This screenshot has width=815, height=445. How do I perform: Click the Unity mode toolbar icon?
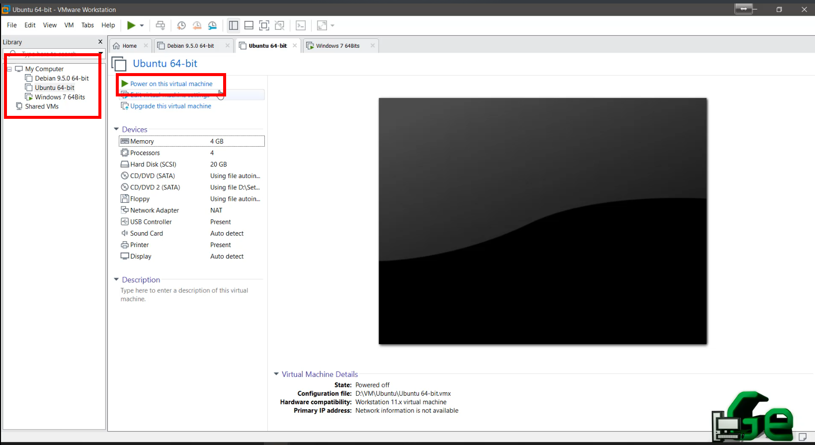pyautogui.click(x=280, y=25)
